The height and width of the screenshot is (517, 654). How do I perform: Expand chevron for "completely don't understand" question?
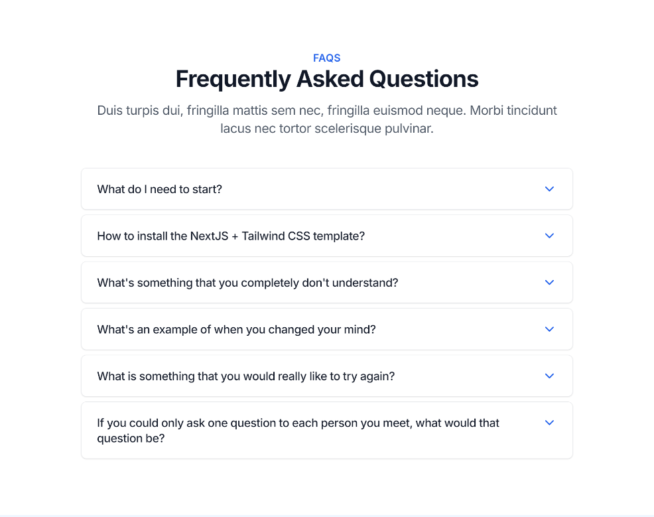point(549,283)
